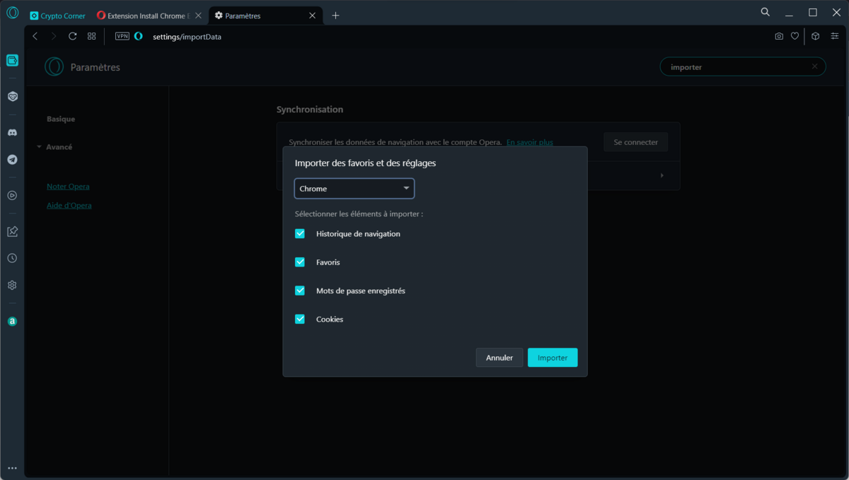Open the Player sidebar icon
The width and height of the screenshot is (849, 480).
pos(12,195)
